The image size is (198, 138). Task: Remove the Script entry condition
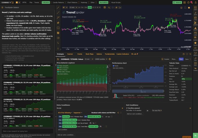click(x=122, y=108)
